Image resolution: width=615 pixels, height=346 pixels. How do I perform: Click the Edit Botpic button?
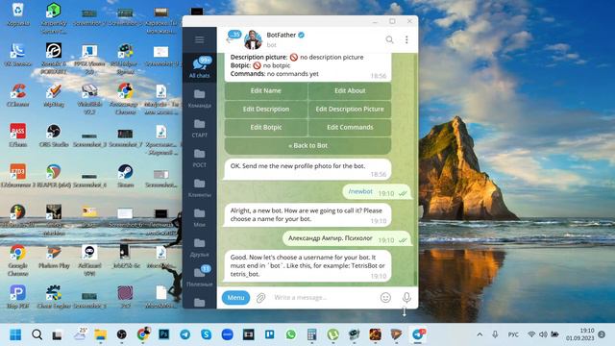click(x=266, y=127)
